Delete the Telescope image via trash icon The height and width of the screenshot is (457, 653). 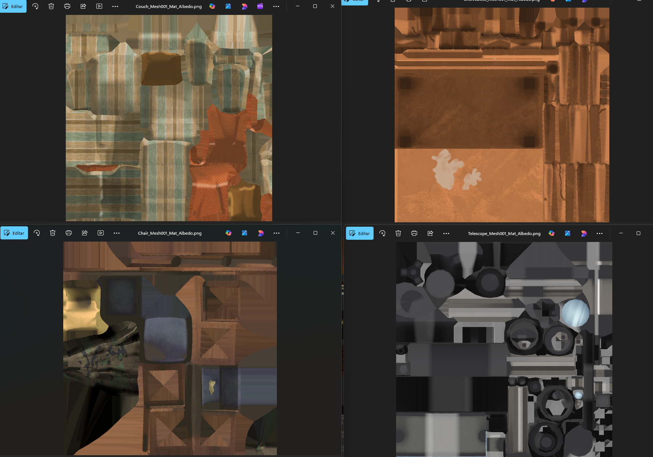(x=398, y=233)
